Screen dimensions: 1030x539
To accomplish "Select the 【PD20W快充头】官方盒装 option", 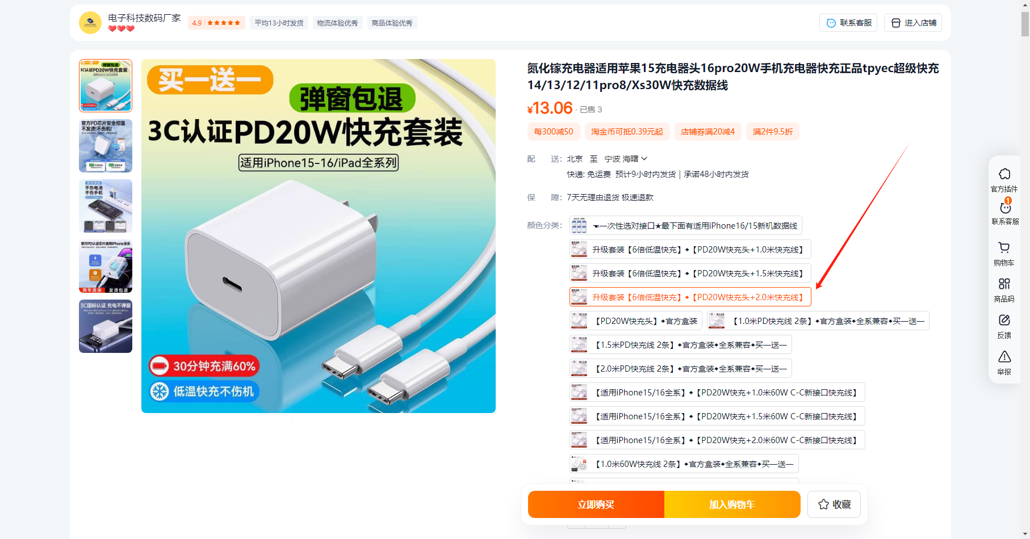I will pos(635,321).
